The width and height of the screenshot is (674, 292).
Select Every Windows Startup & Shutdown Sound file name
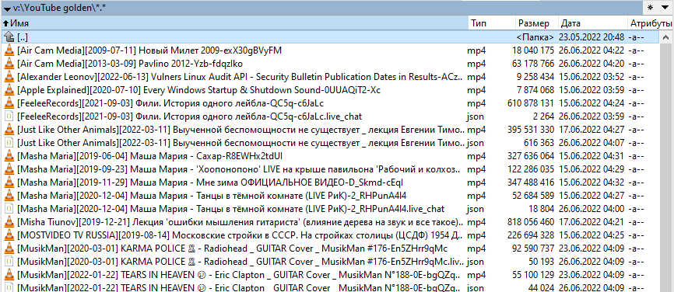pyautogui.click(x=198, y=90)
